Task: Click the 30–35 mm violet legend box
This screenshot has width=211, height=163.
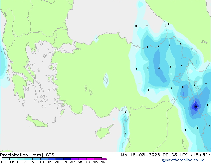Action: 75,159
